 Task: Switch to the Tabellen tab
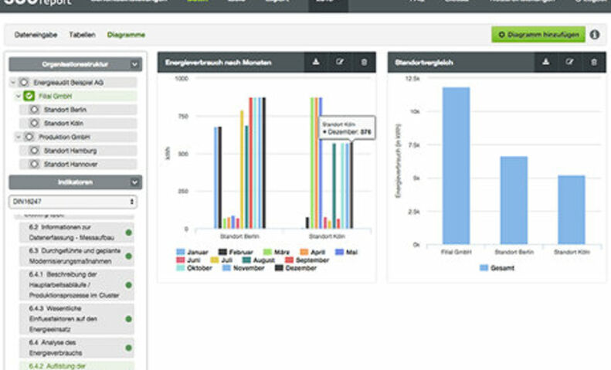tap(82, 35)
